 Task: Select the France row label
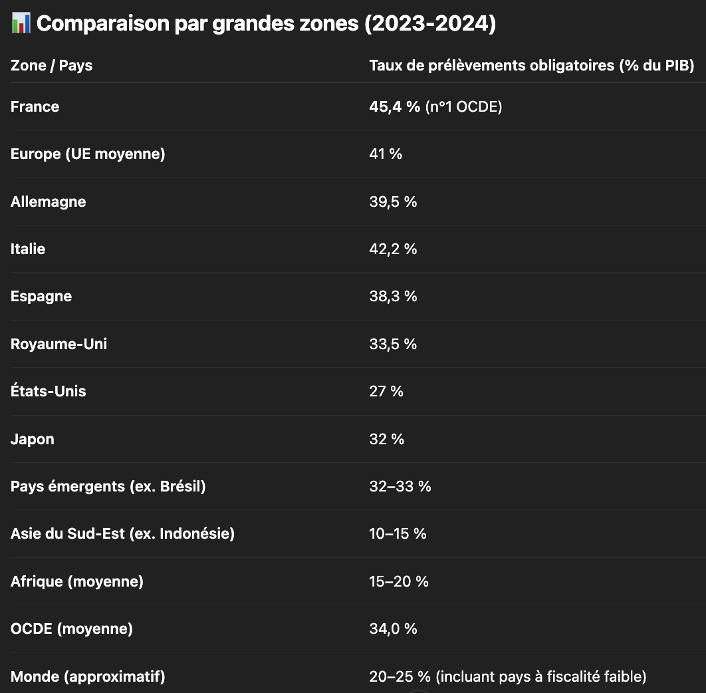click(x=35, y=107)
